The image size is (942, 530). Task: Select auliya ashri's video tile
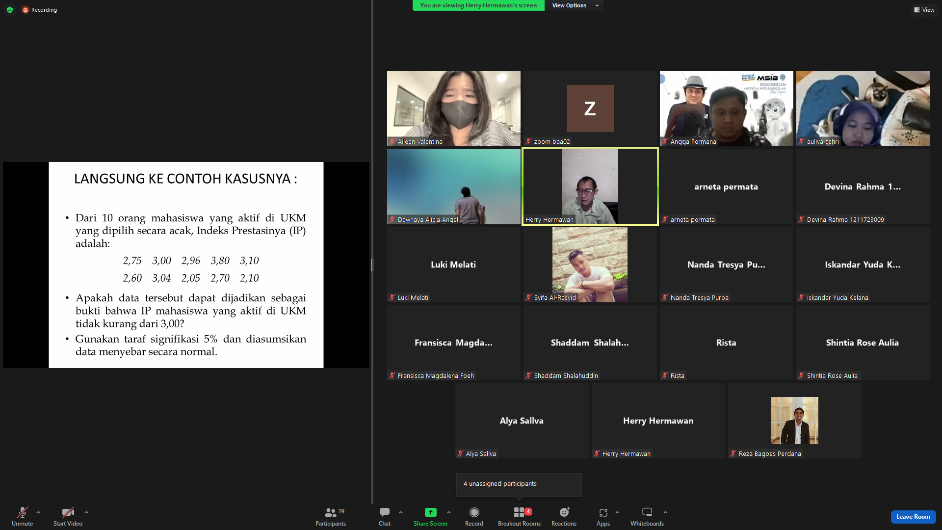pyautogui.click(x=863, y=108)
